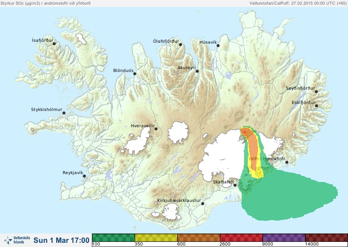Click the Ísafjörður label
Image resolution: width=348 pixels, height=247 pixels.
[43, 40]
